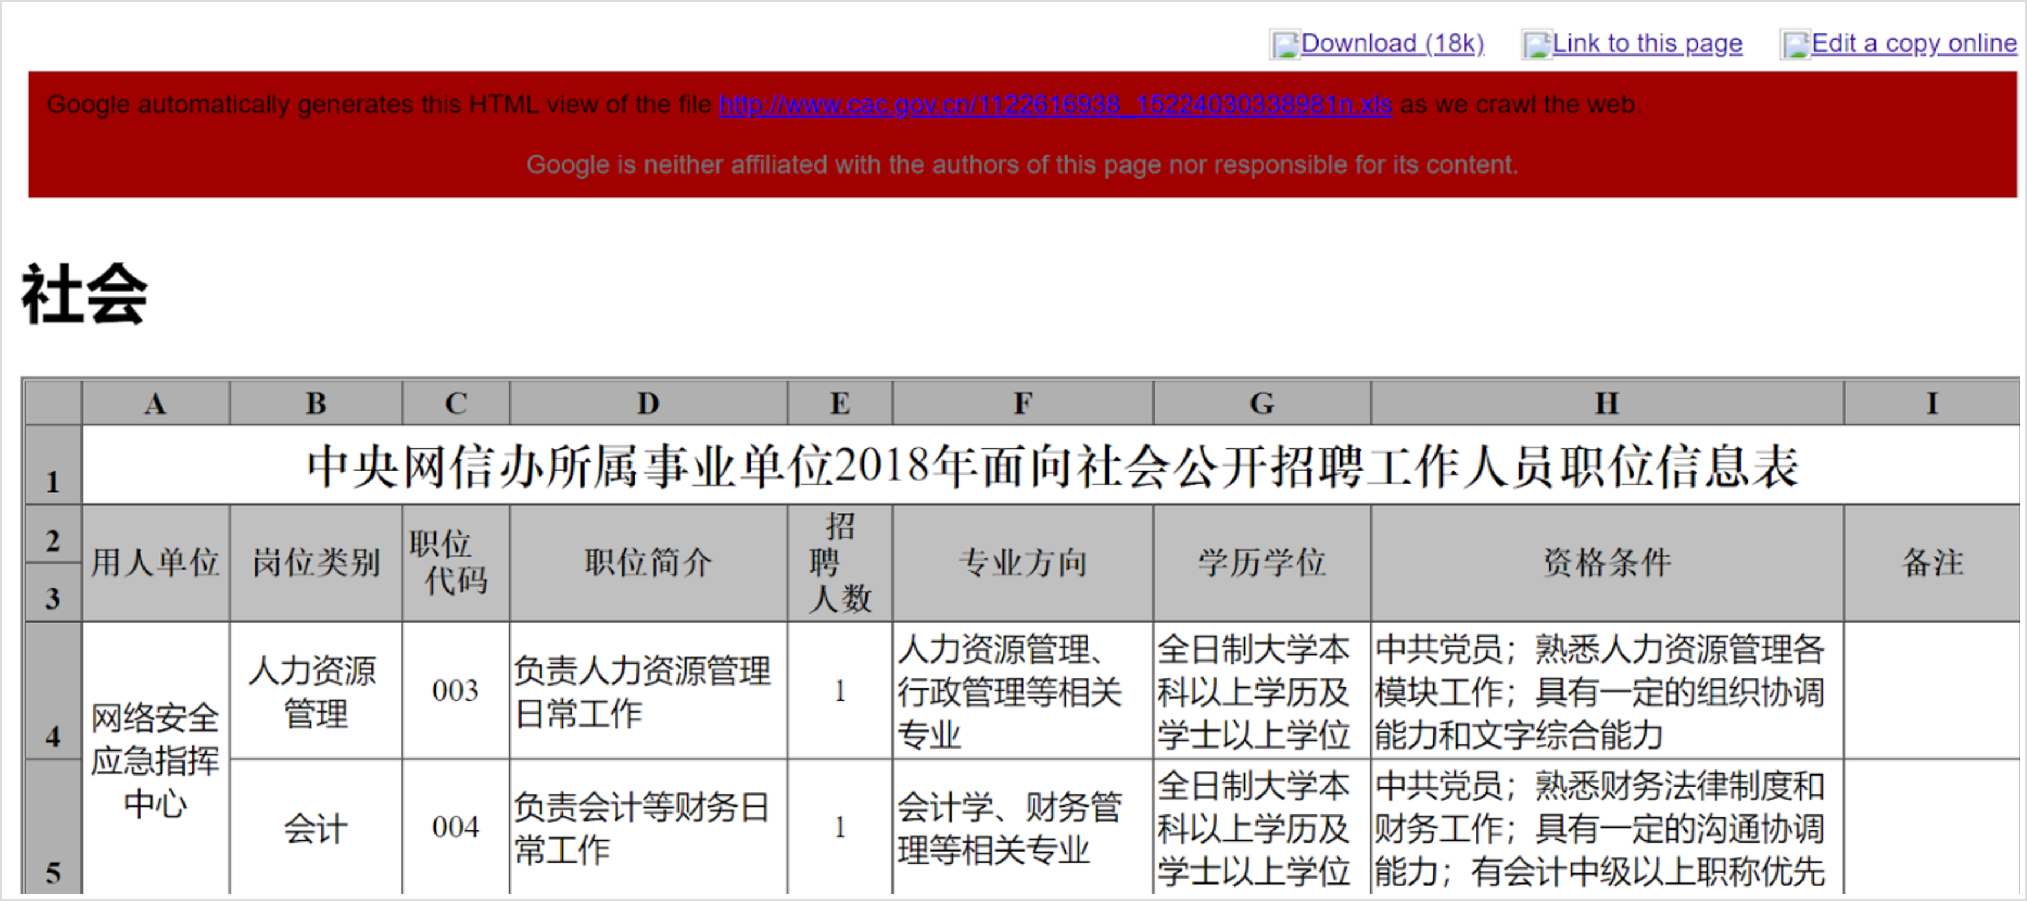Open the Edit a copy online link

point(1914,43)
